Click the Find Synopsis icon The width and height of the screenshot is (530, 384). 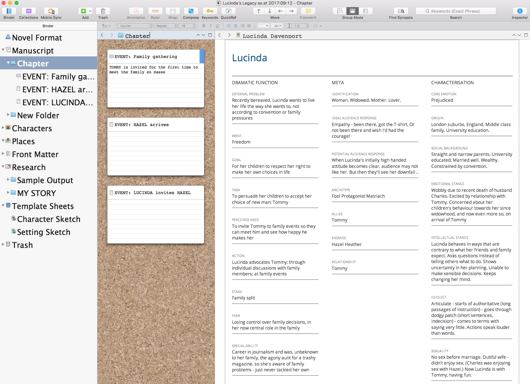401,11
